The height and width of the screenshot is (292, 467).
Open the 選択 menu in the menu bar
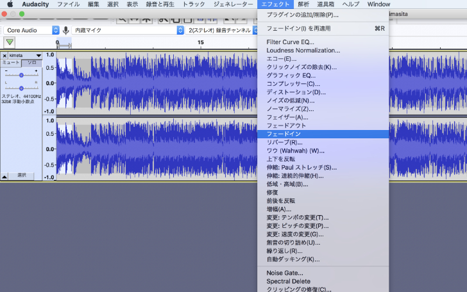coord(113,4)
